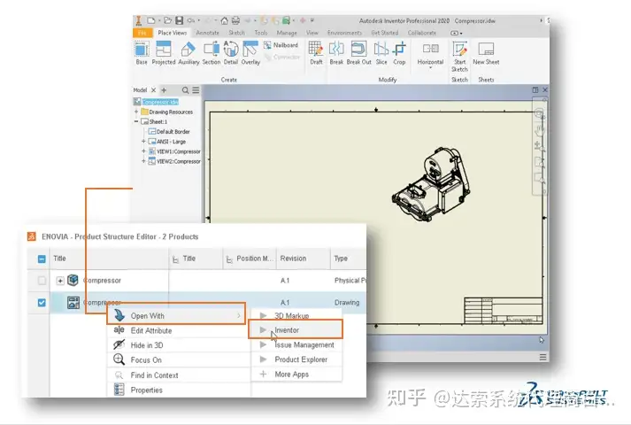Screen dimensions: 631x425
Task: Select the Draft view tool
Action: tap(316, 53)
